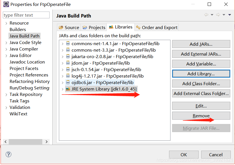Click the jar icon of jdom.jar
The width and height of the screenshot is (235, 165).
click(68, 63)
